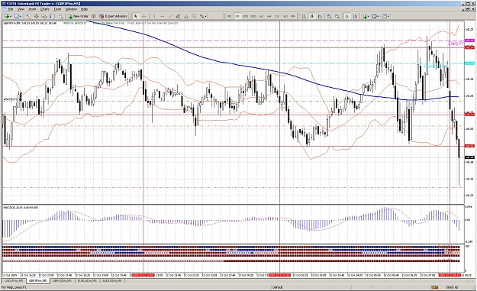Screen dimensions: 477x291
Task: Toggle the Expert Advisors button
Action: [x=113, y=16]
